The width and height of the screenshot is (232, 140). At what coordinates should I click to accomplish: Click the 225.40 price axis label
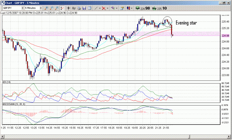[225, 21]
